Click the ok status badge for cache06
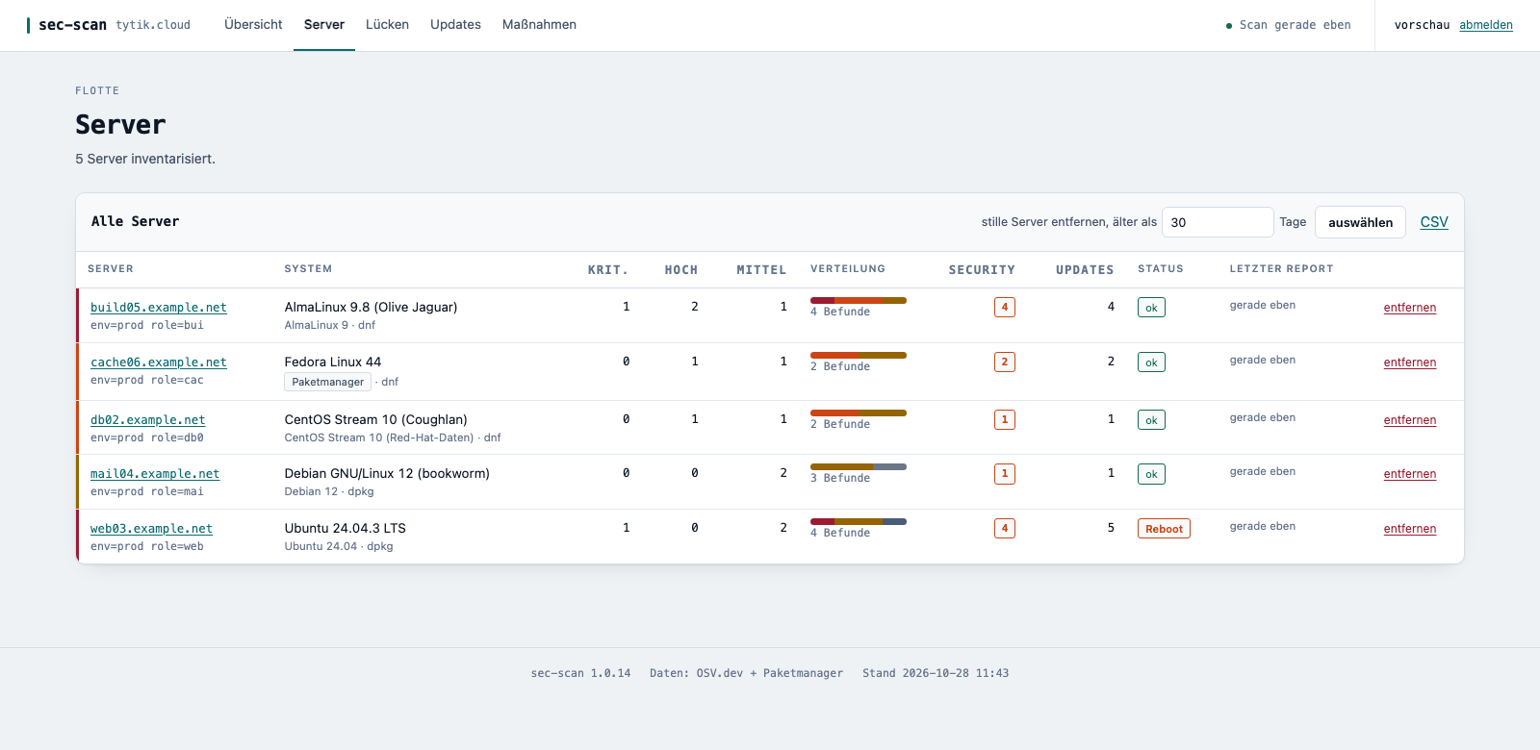 tap(1151, 362)
